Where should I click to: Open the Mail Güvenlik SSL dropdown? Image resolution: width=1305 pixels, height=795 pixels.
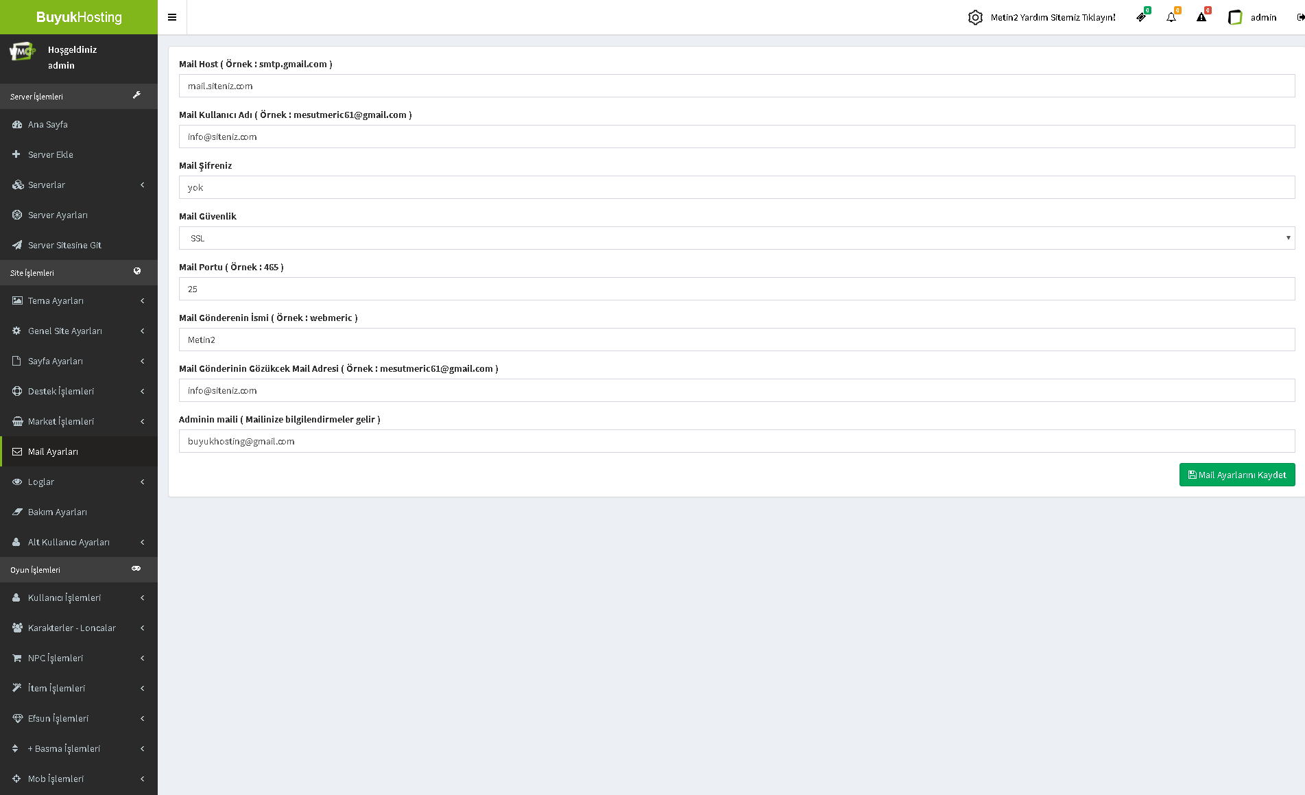click(737, 238)
